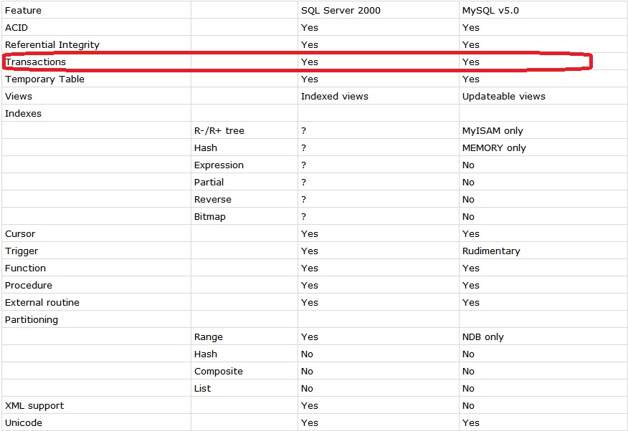Viewport: 628px width, 431px height.
Task: Click the "List" partitioning type
Action: (202, 389)
